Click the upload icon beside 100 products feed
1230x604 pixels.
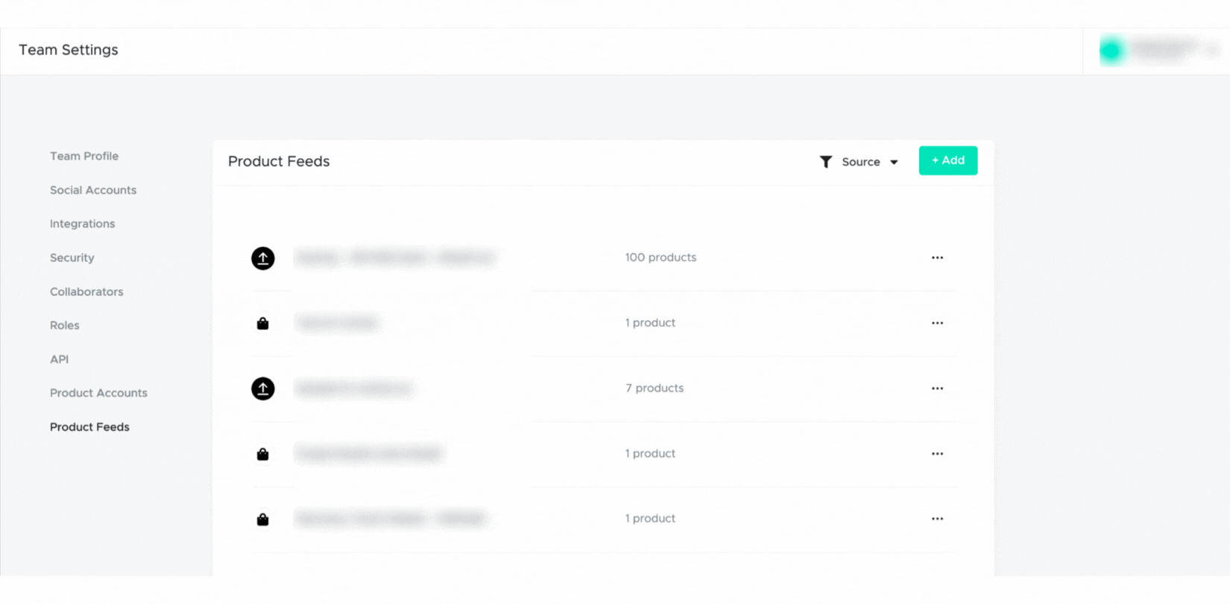pos(262,258)
